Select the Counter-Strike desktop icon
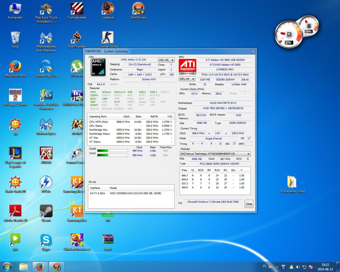 click(108, 40)
